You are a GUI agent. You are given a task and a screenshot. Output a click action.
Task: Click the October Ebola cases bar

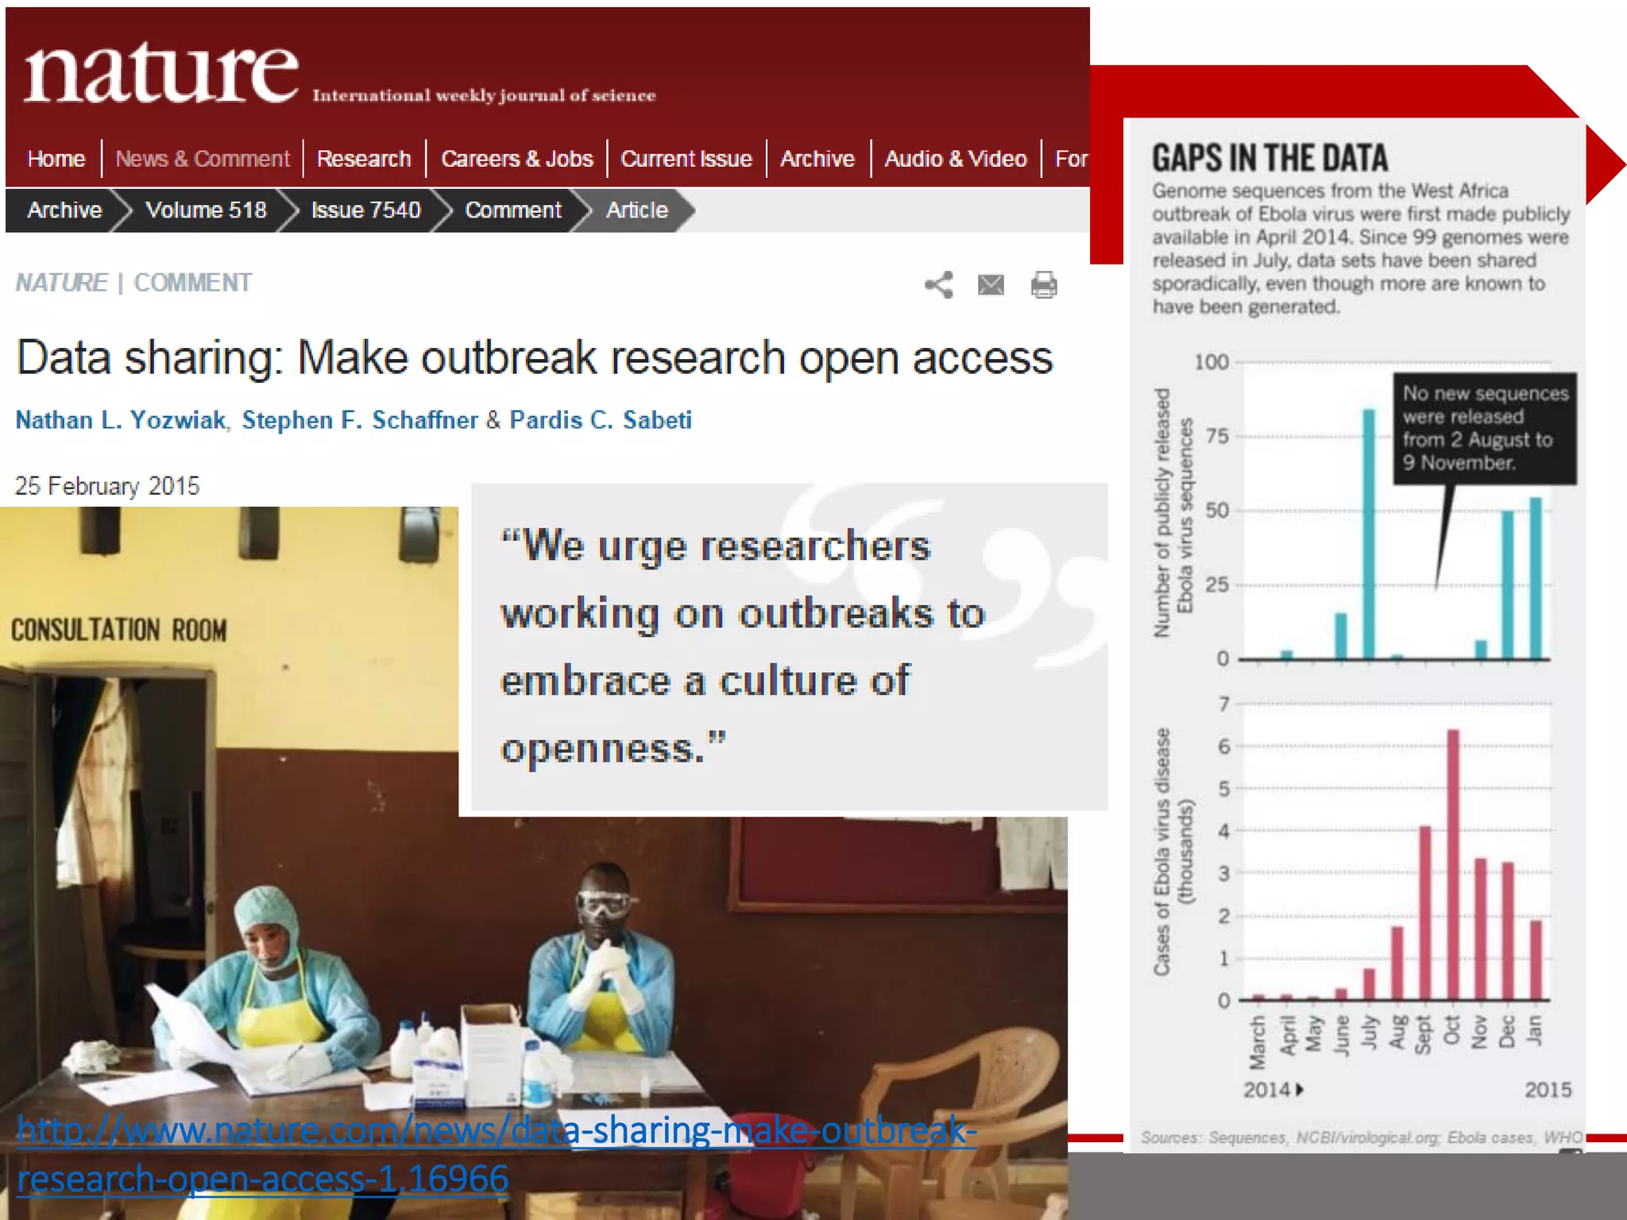[1453, 864]
